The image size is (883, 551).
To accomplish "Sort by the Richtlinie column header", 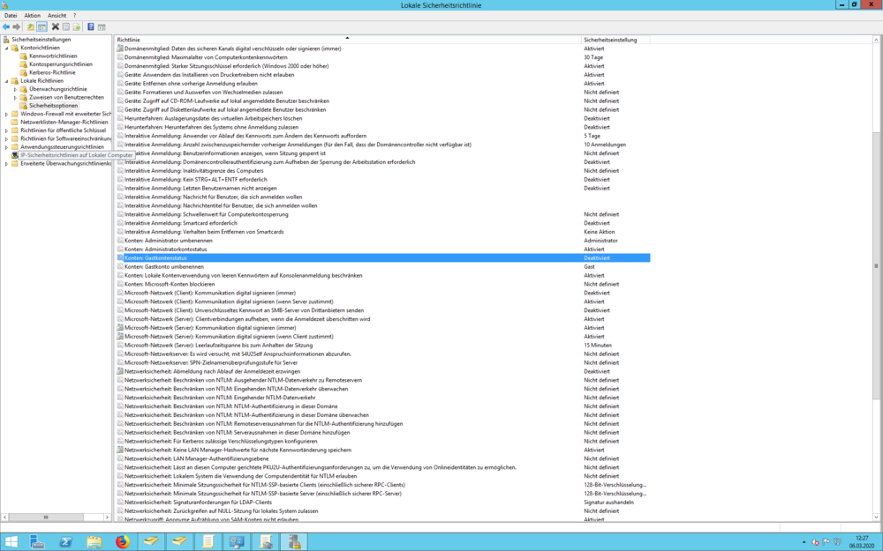I will tap(346, 40).
